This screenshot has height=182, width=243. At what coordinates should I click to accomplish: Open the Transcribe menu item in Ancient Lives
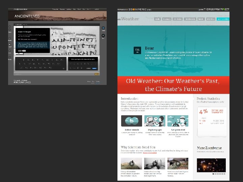point(55,9)
